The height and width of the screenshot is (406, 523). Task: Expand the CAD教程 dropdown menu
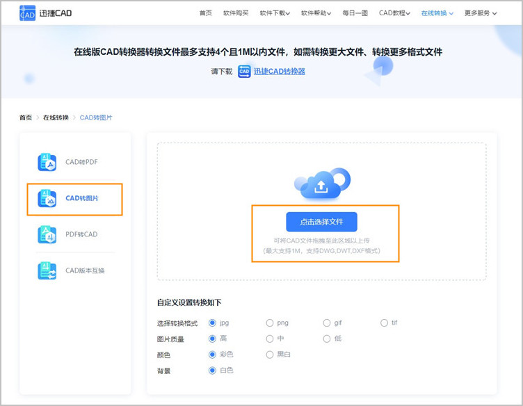click(x=394, y=13)
